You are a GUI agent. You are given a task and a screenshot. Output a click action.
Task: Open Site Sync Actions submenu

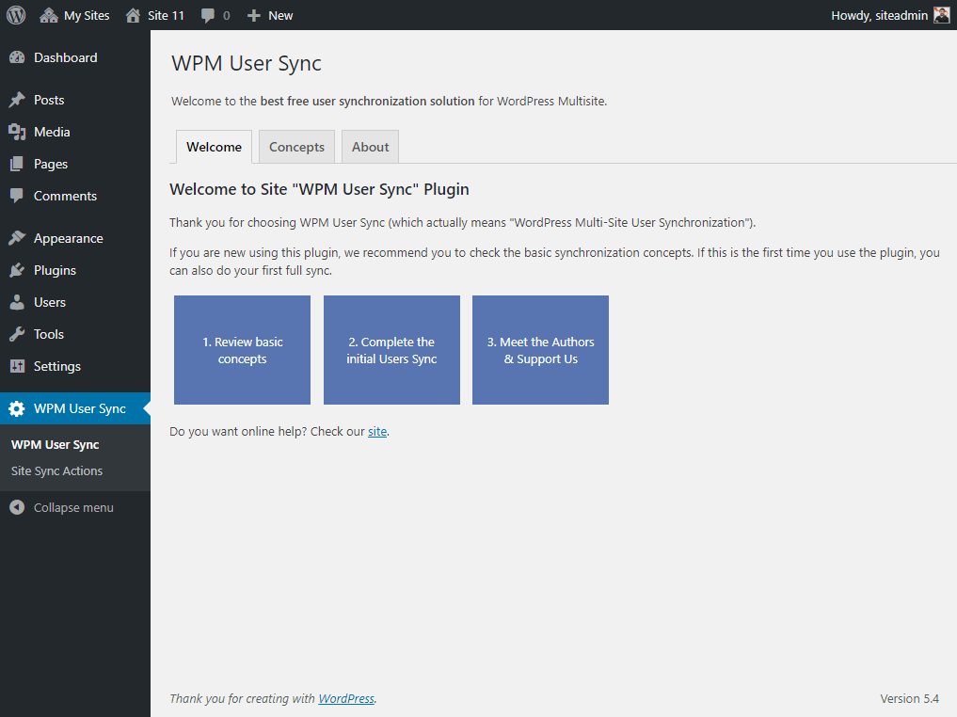tap(56, 471)
